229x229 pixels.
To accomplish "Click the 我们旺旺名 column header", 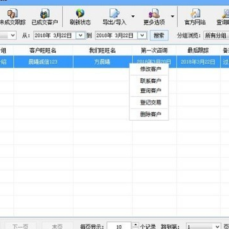I will tap(102, 50).
